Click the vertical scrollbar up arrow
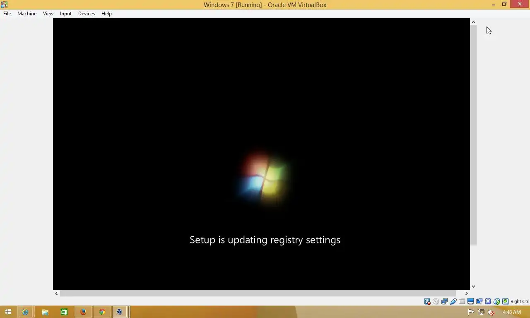The width and height of the screenshot is (530, 318). pyautogui.click(x=473, y=22)
